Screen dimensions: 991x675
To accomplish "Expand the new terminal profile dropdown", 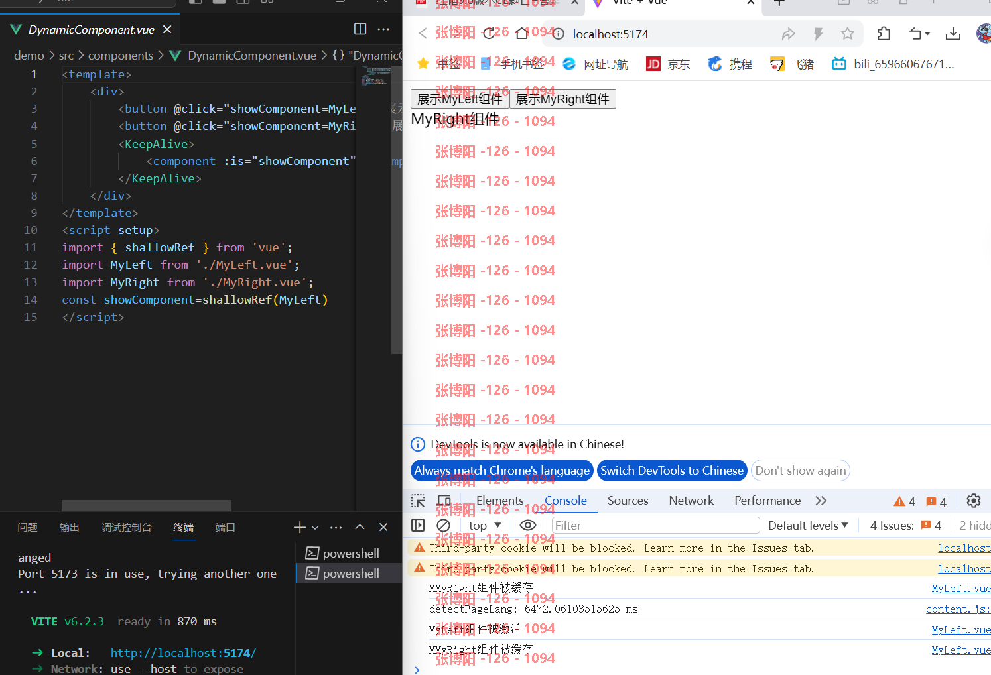I will tap(315, 528).
